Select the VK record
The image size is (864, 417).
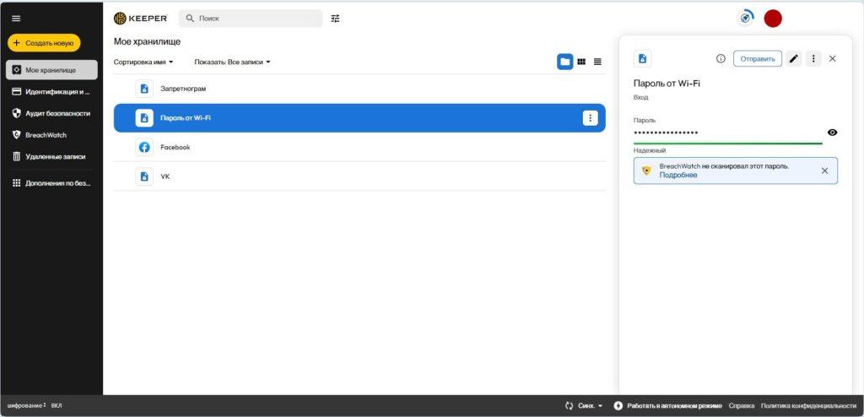click(359, 176)
